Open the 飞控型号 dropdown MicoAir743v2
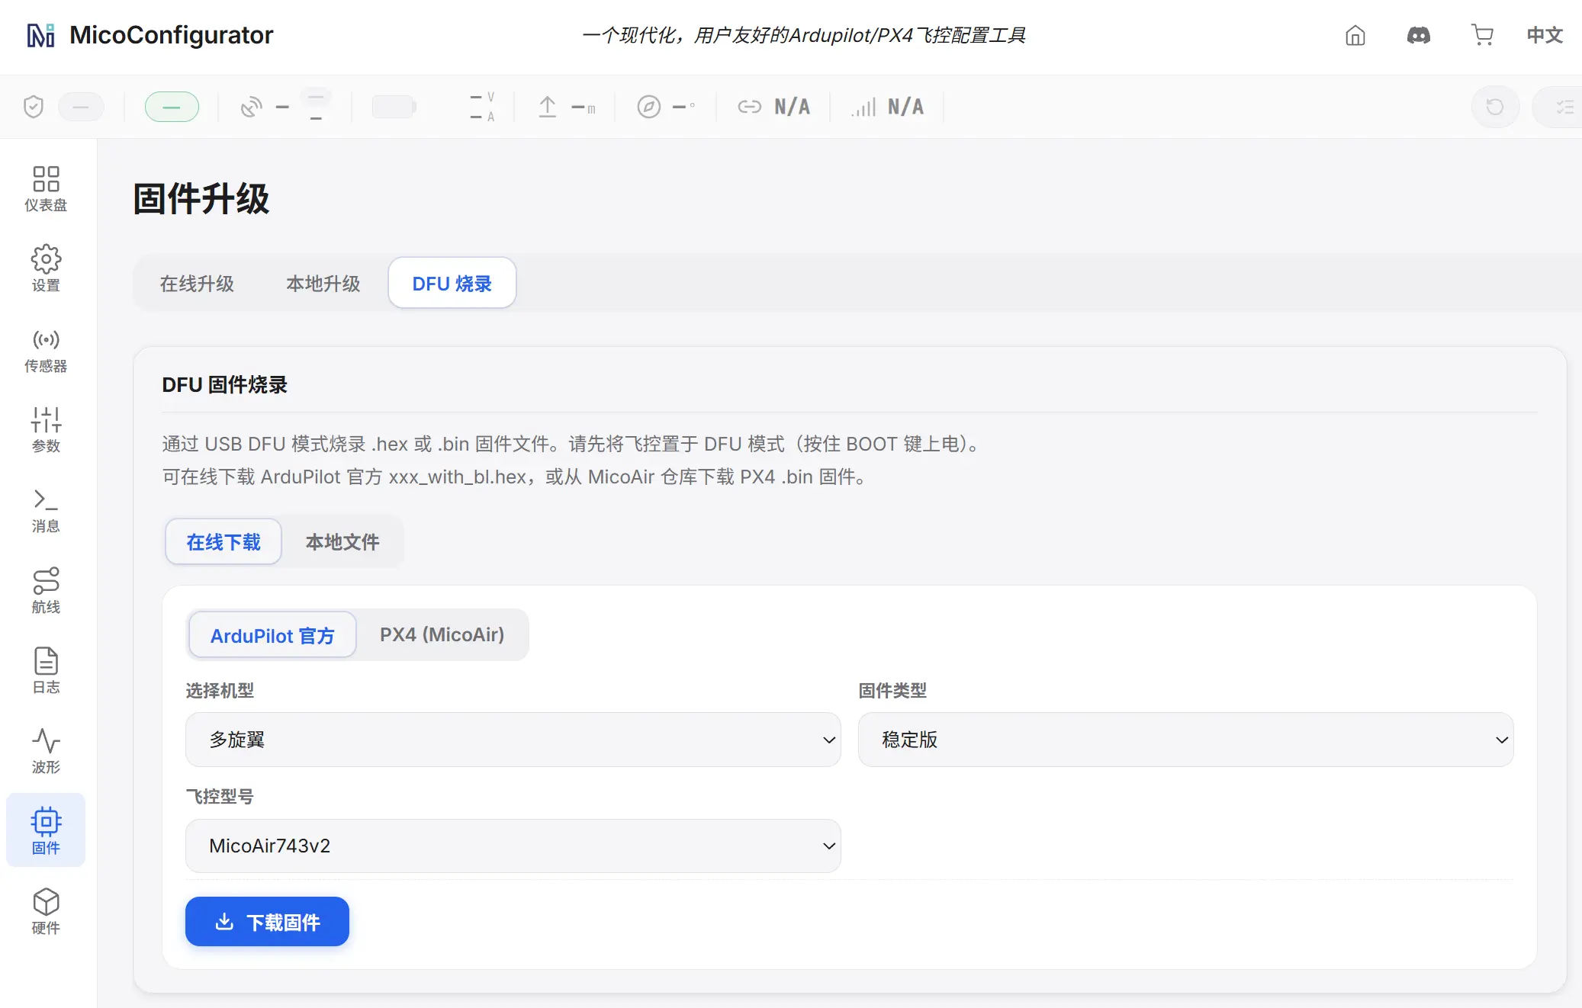 (513, 846)
